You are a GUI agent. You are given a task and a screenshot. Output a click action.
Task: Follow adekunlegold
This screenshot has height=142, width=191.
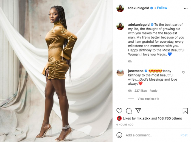pos(162,8)
